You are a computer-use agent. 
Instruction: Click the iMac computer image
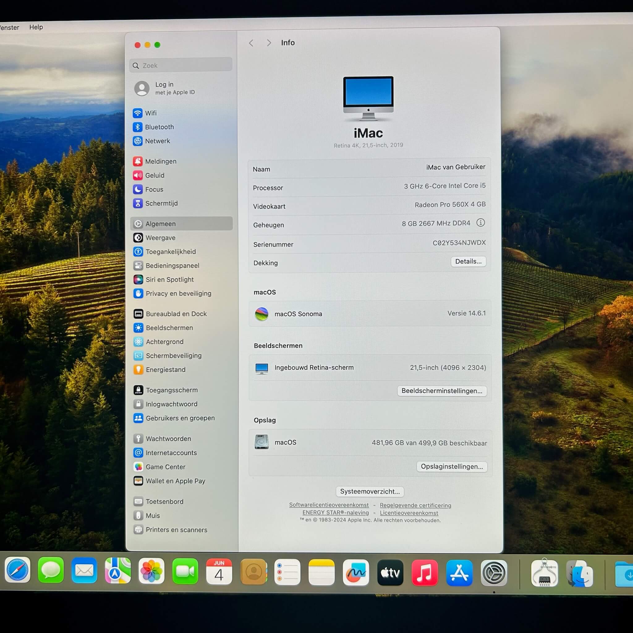coord(368,98)
